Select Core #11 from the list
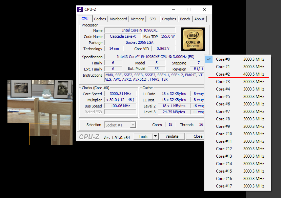The image size is (281, 198). 238,141
